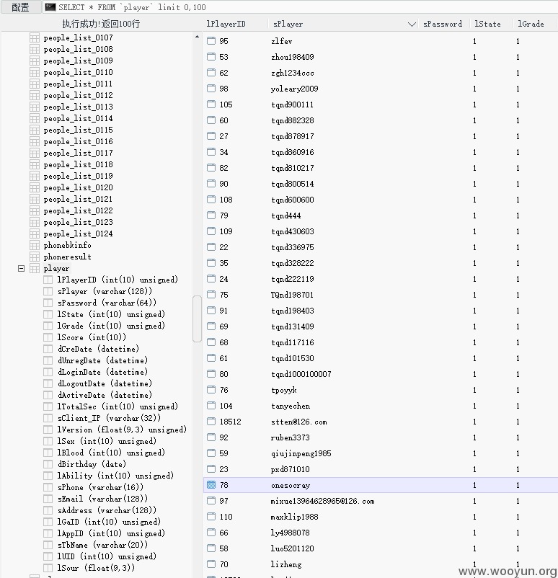The height and width of the screenshot is (578, 558).
Task: Click the table icon beside phoneresult
Action: [35, 257]
